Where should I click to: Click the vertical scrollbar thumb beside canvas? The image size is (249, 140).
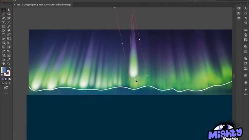234,76
